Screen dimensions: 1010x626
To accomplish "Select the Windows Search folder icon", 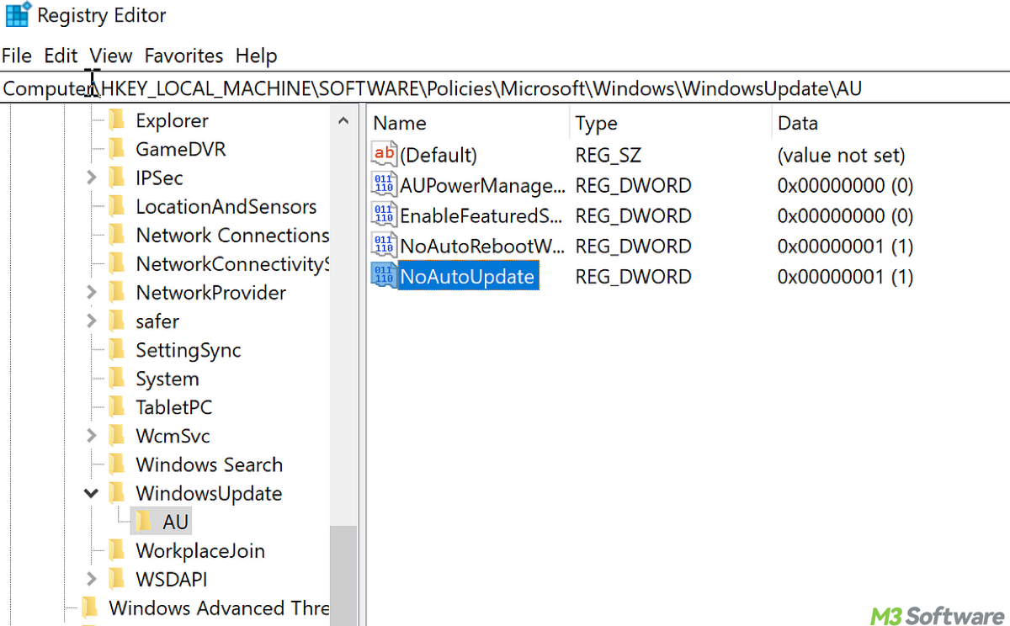I will (117, 464).
